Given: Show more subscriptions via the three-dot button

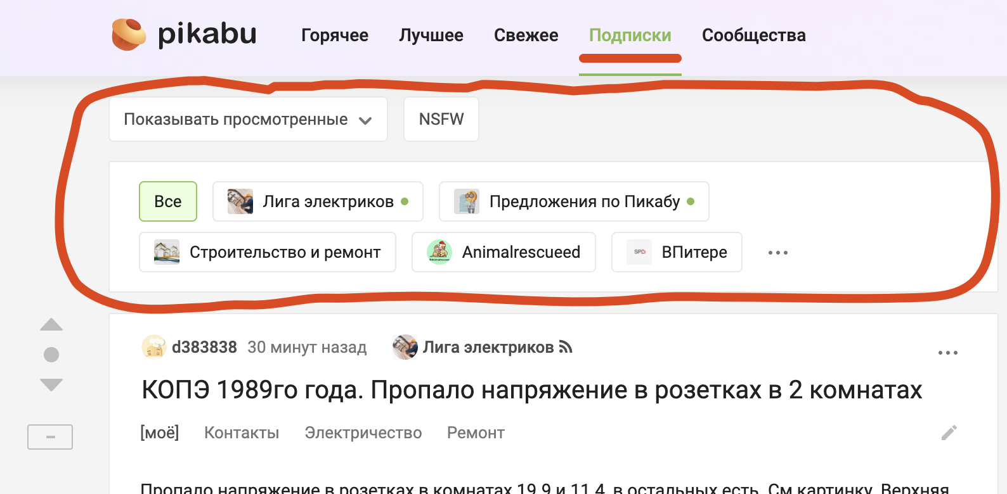Looking at the screenshot, I should tap(778, 252).
